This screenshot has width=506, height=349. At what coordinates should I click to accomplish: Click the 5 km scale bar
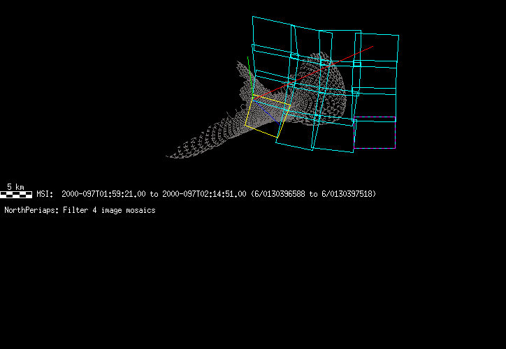point(16,194)
